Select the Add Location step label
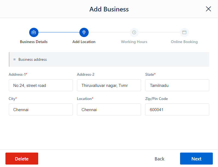The width and height of the screenshot is (218, 167). tap(84, 42)
